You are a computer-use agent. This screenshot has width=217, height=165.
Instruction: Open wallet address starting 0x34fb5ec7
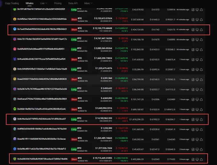[42, 19]
